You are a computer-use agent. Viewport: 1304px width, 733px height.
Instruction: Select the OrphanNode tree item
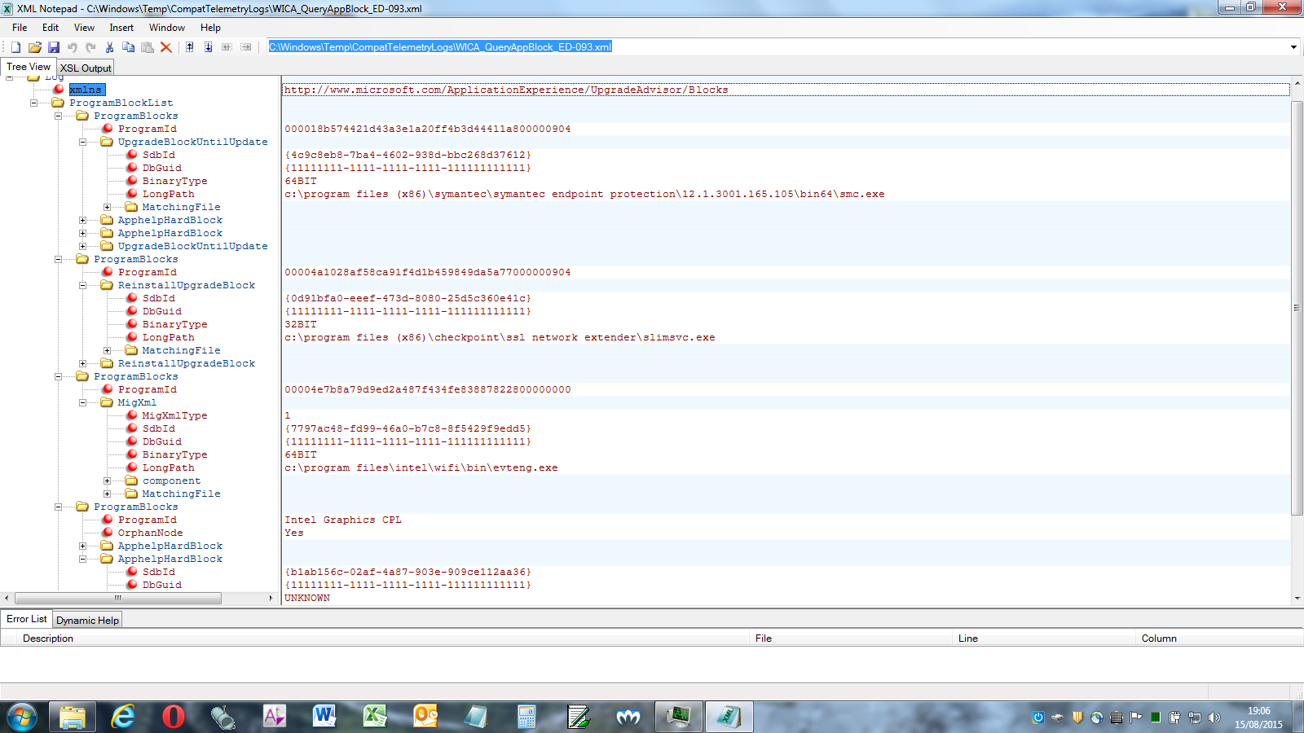pos(150,533)
